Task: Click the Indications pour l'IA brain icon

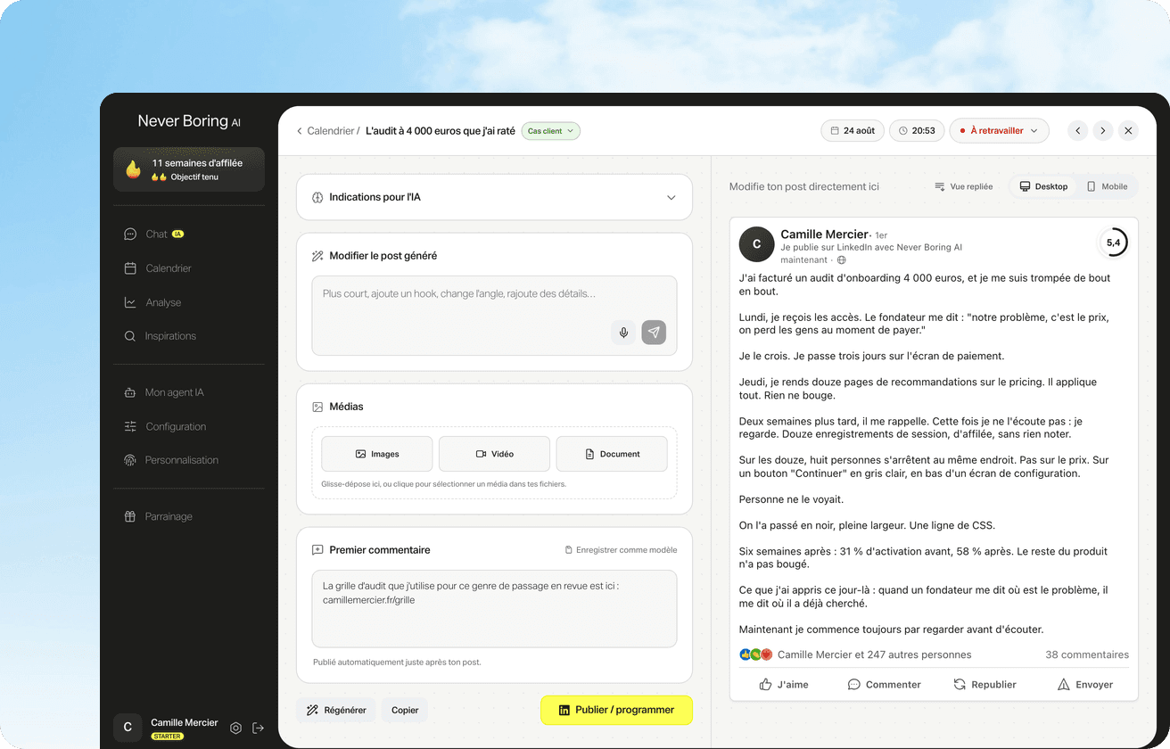Action: point(317,197)
